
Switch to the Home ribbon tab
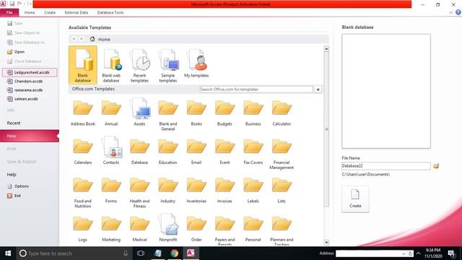(30, 13)
